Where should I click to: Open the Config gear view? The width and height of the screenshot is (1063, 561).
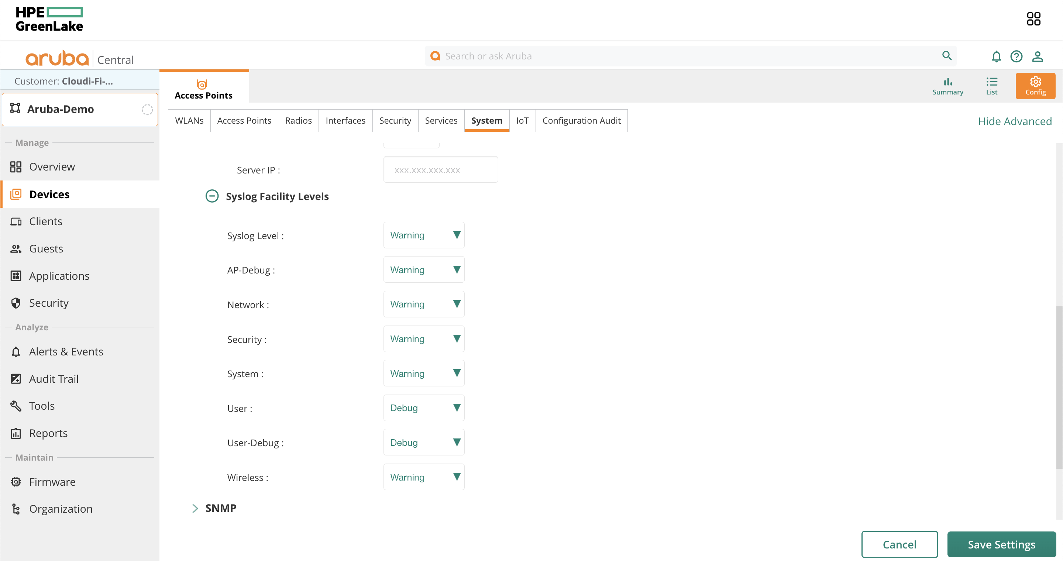(1035, 85)
